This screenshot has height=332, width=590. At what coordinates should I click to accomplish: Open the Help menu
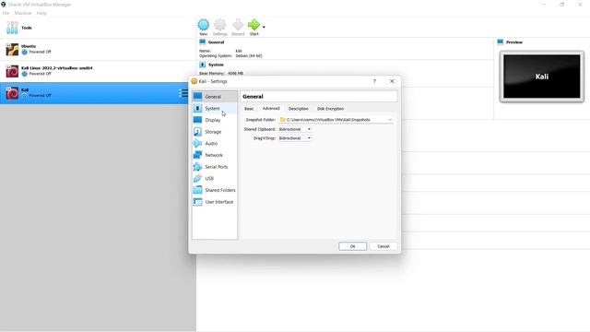click(41, 13)
